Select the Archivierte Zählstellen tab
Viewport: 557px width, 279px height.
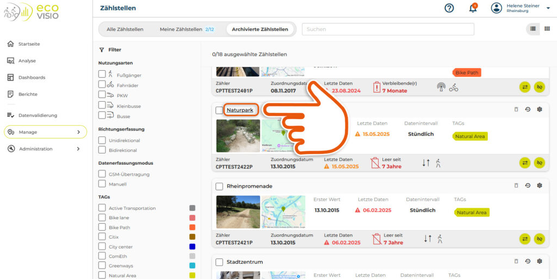(x=260, y=29)
